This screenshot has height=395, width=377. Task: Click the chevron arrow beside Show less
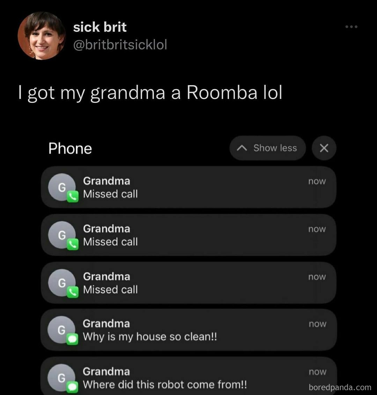tap(242, 148)
